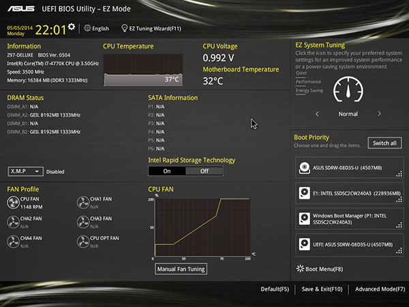Launch EZ Tuning Wizard(F11)
409x307 pixels.
pos(155,29)
